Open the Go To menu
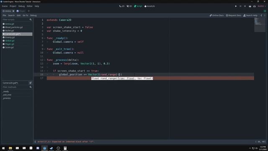Viewport: 268px width, 151px height. point(25,16)
